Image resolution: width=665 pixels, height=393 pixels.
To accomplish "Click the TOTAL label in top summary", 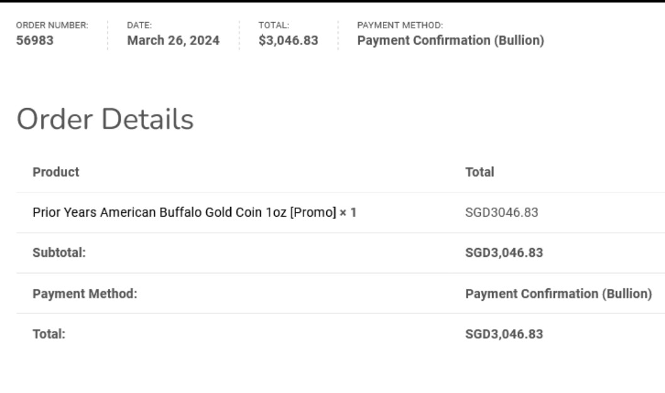I will pos(273,26).
